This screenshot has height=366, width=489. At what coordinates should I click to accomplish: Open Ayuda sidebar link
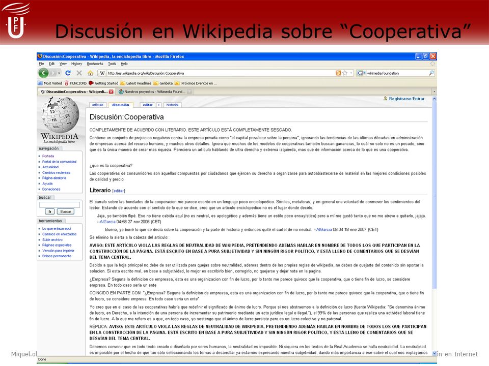tap(47, 184)
